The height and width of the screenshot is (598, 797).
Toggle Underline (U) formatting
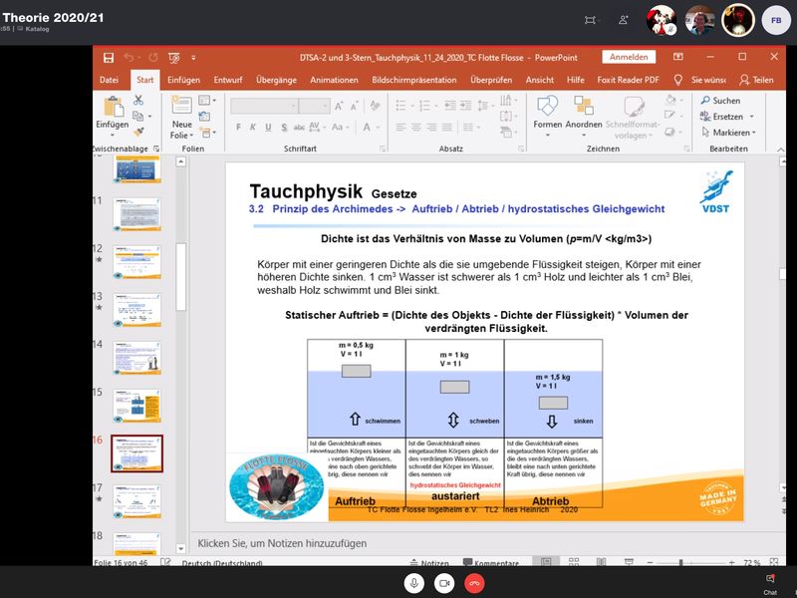[268, 128]
